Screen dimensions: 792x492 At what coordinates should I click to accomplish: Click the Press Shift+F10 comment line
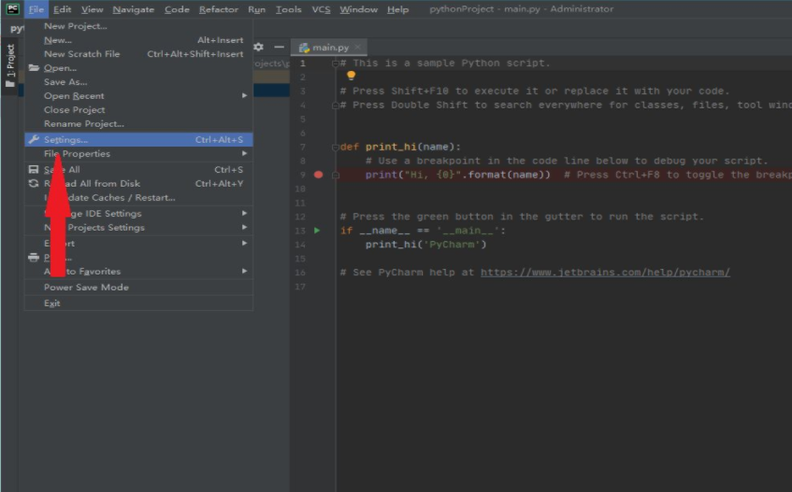[x=535, y=91]
